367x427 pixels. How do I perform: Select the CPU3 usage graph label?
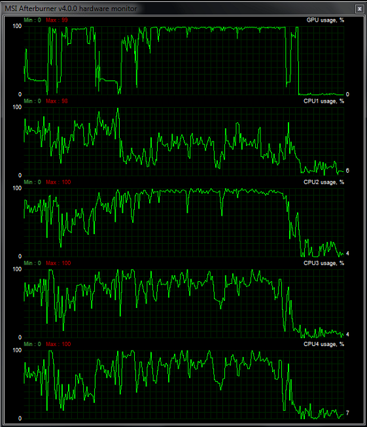[324, 264]
